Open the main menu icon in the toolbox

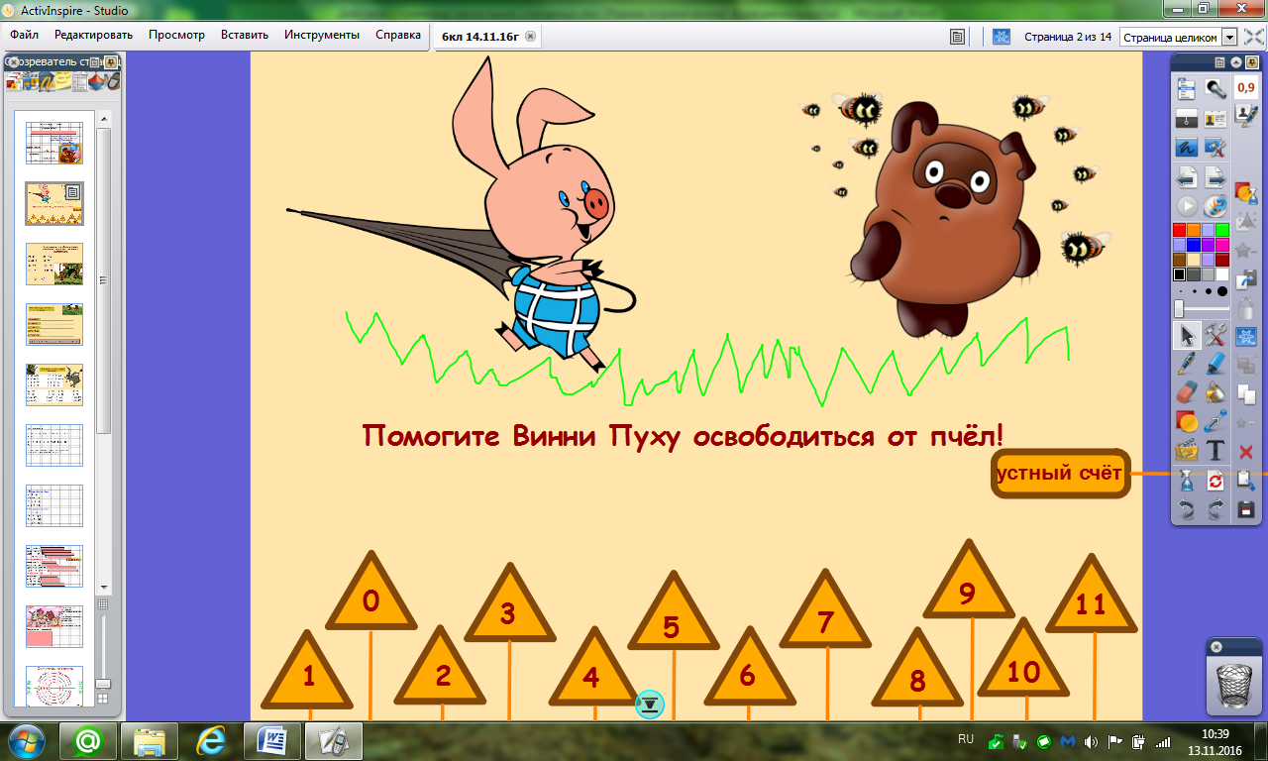pyautogui.click(x=1187, y=89)
